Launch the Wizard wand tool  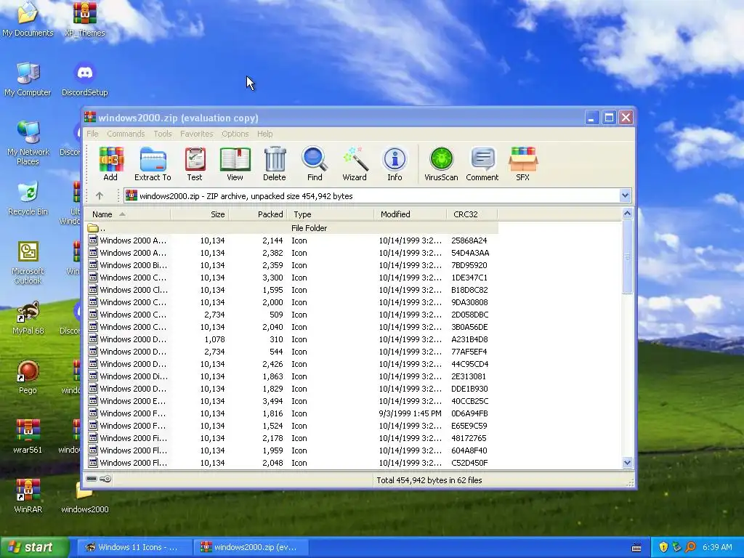click(355, 164)
